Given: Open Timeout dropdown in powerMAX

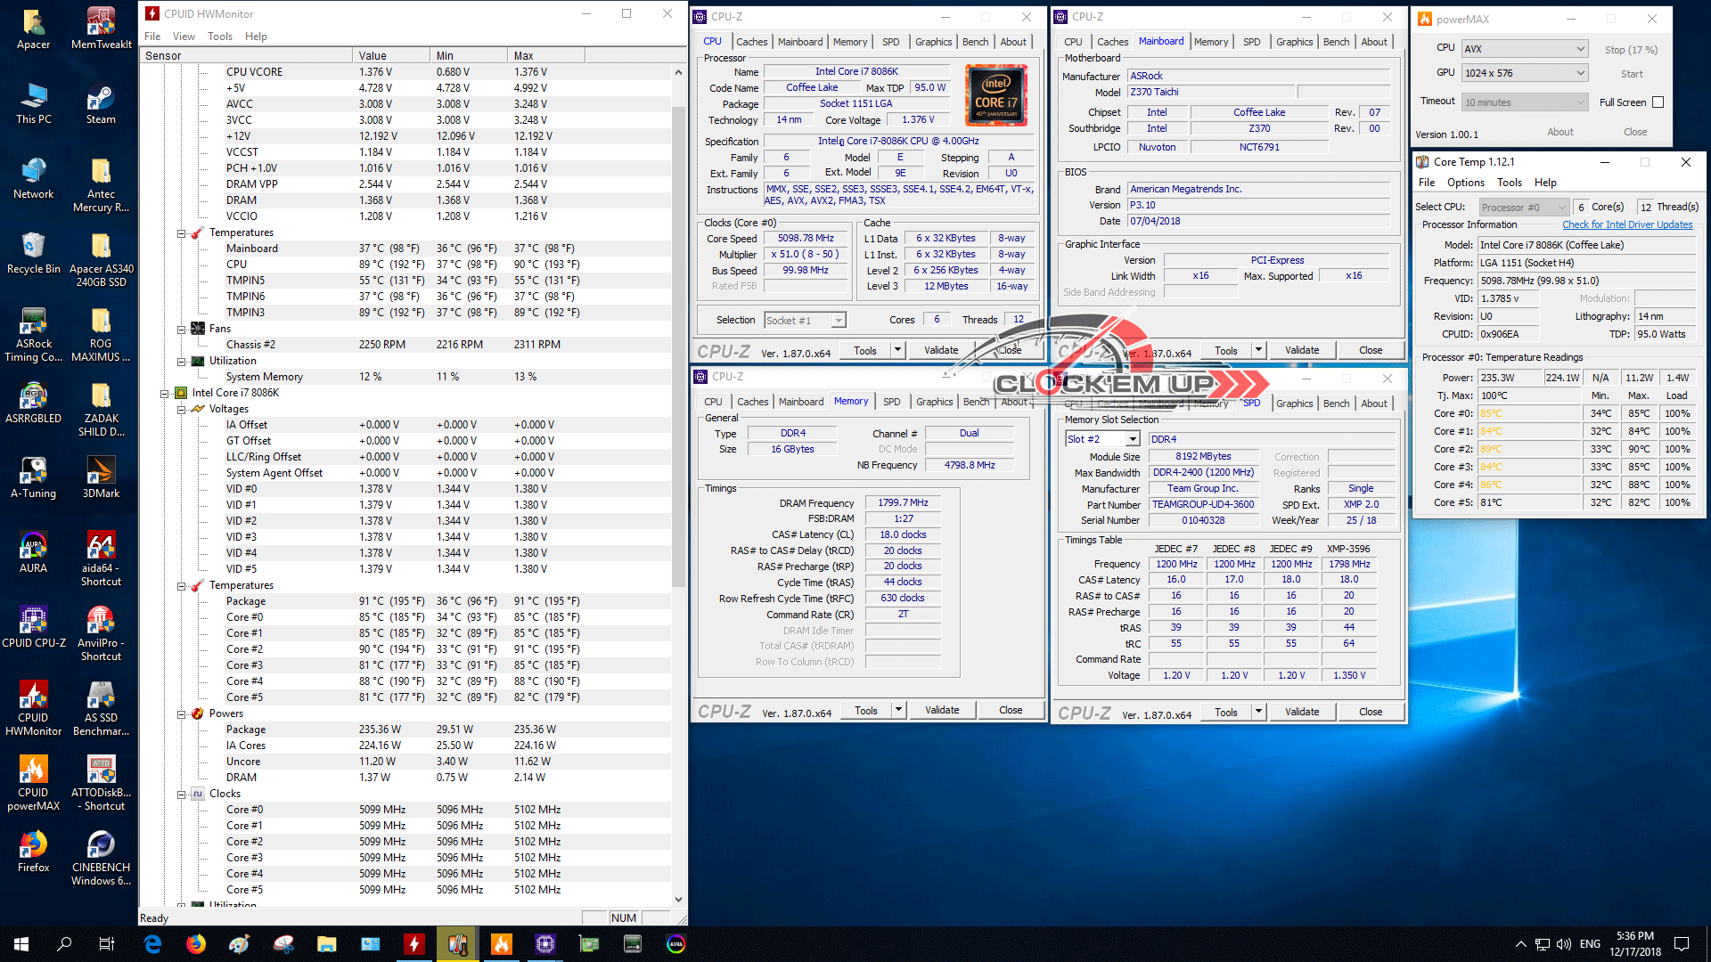Looking at the screenshot, I should [x=1525, y=102].
